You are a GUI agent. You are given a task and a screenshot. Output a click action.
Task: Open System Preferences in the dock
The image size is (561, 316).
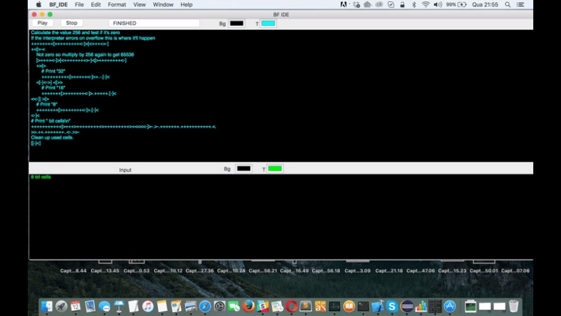click(x=219, y=306)
